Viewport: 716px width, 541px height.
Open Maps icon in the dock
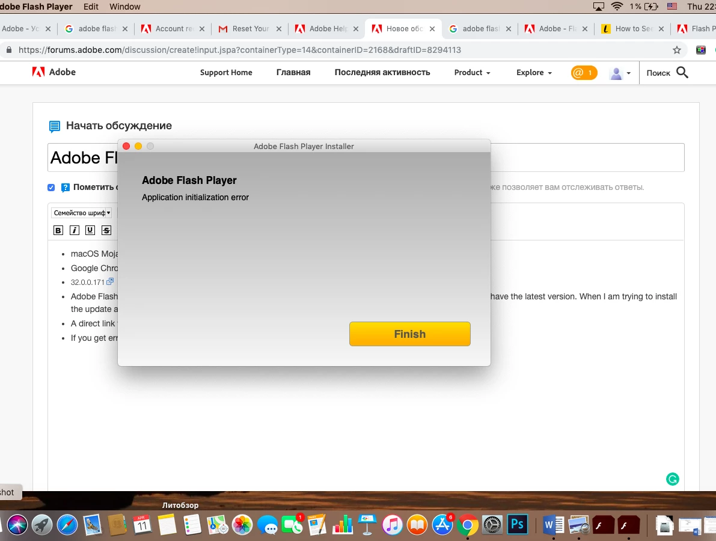[218, 525]
